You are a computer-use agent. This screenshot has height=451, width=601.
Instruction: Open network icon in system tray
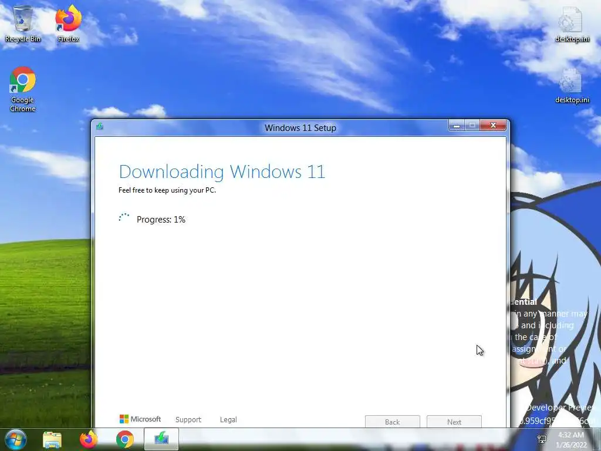click(x=542, y=439)
